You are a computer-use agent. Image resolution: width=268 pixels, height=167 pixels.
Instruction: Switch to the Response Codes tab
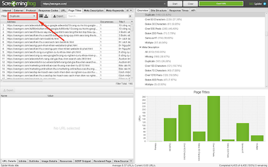point(48,10)
